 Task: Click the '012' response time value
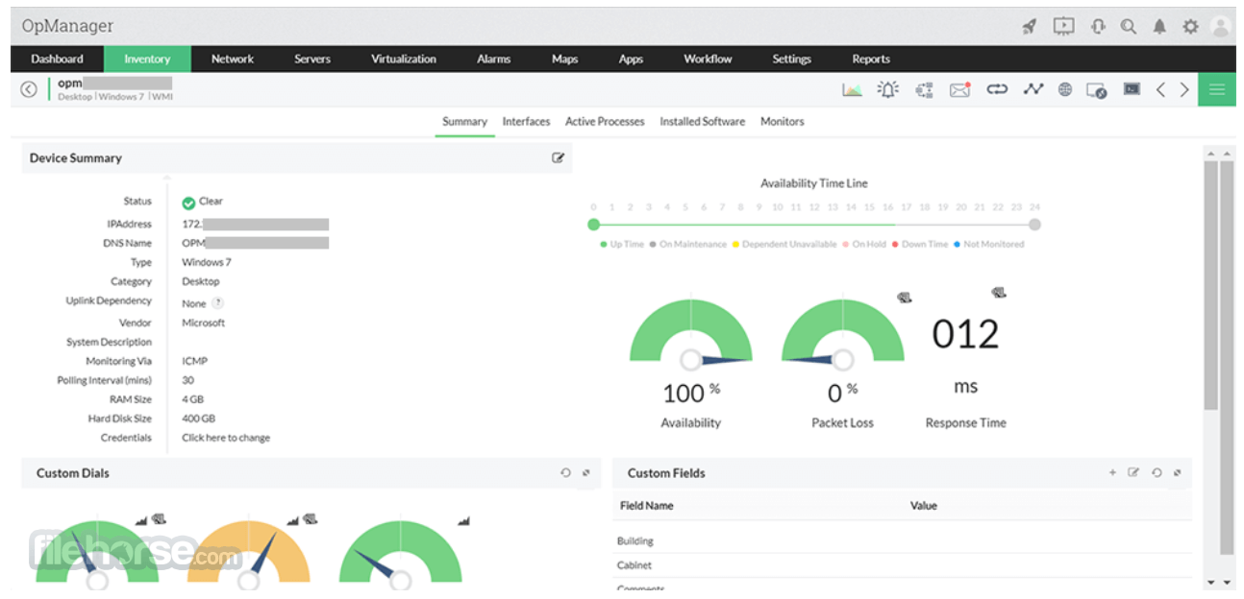click(x=965, y=334)
